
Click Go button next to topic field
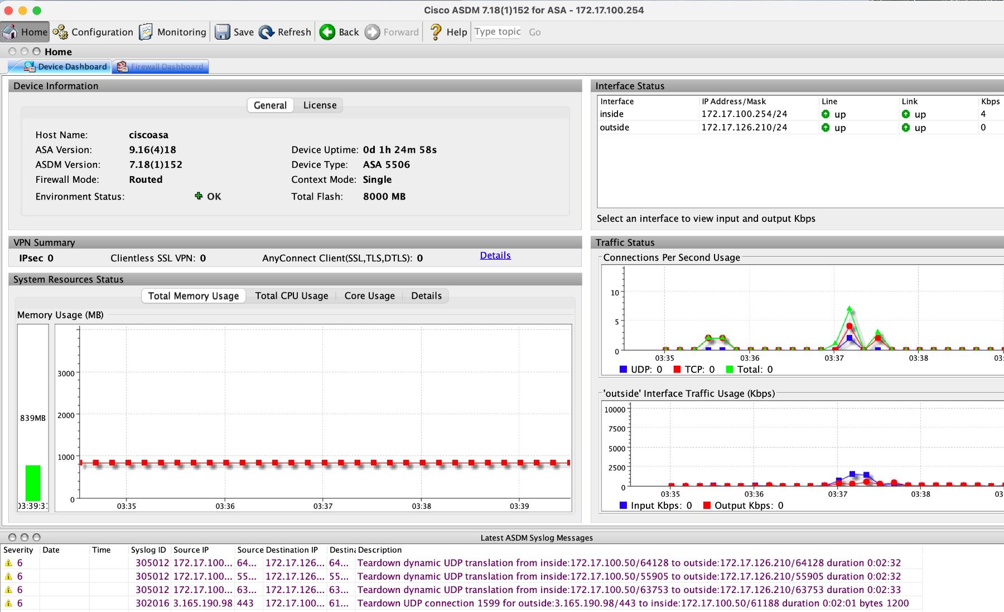(534, 32)
